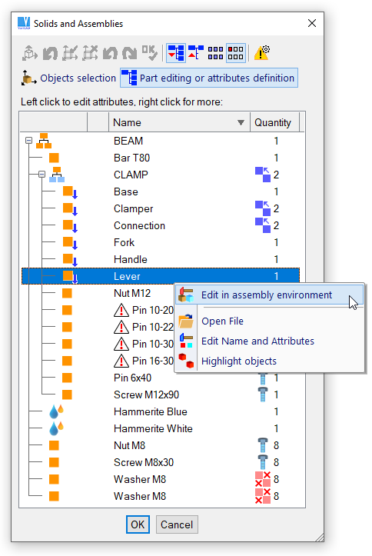Viewport: 372px width, 556px height.
Task: Click the blue grid view toolbar icon
Action: point(215,53)
